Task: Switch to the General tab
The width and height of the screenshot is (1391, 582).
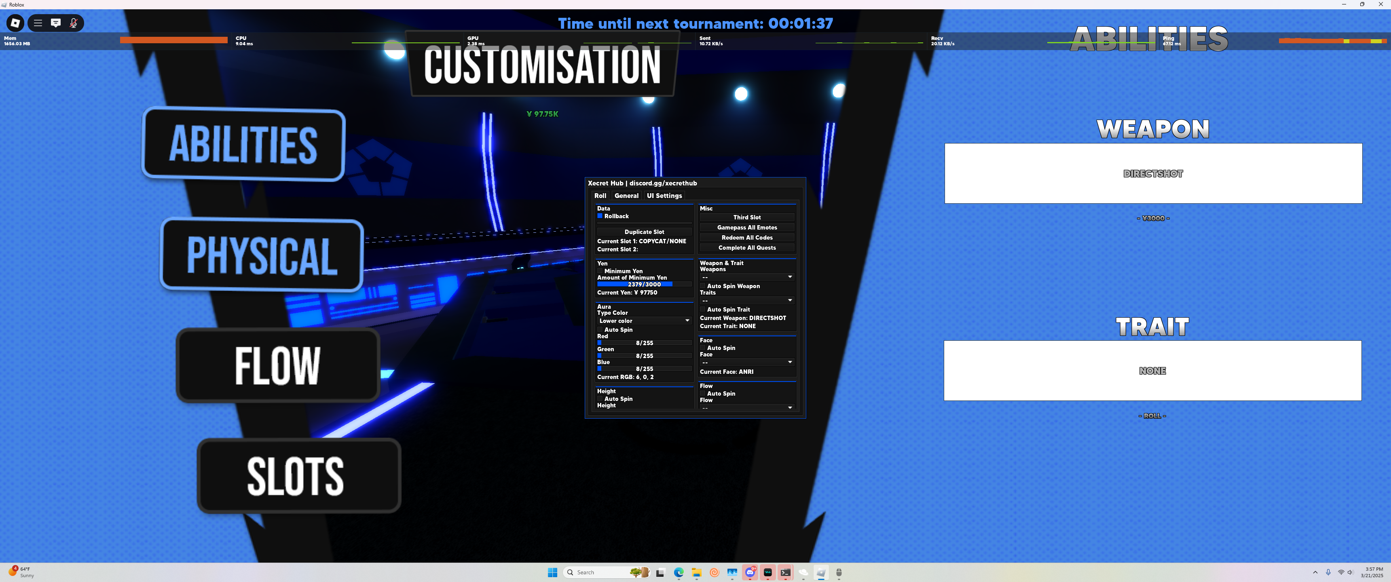Action: coord(626,196)
